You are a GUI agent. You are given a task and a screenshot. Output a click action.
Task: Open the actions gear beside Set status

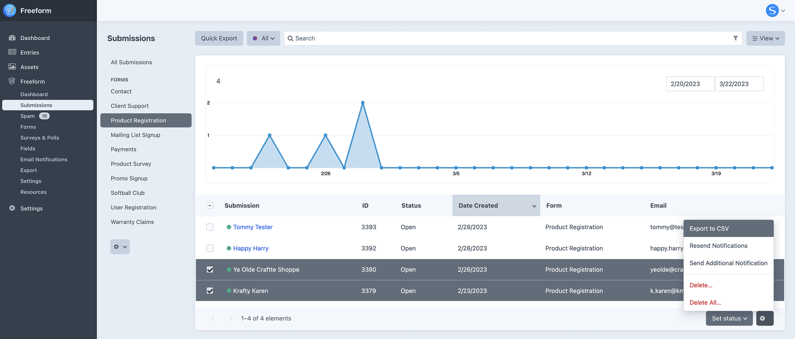[x=764, y=318]
